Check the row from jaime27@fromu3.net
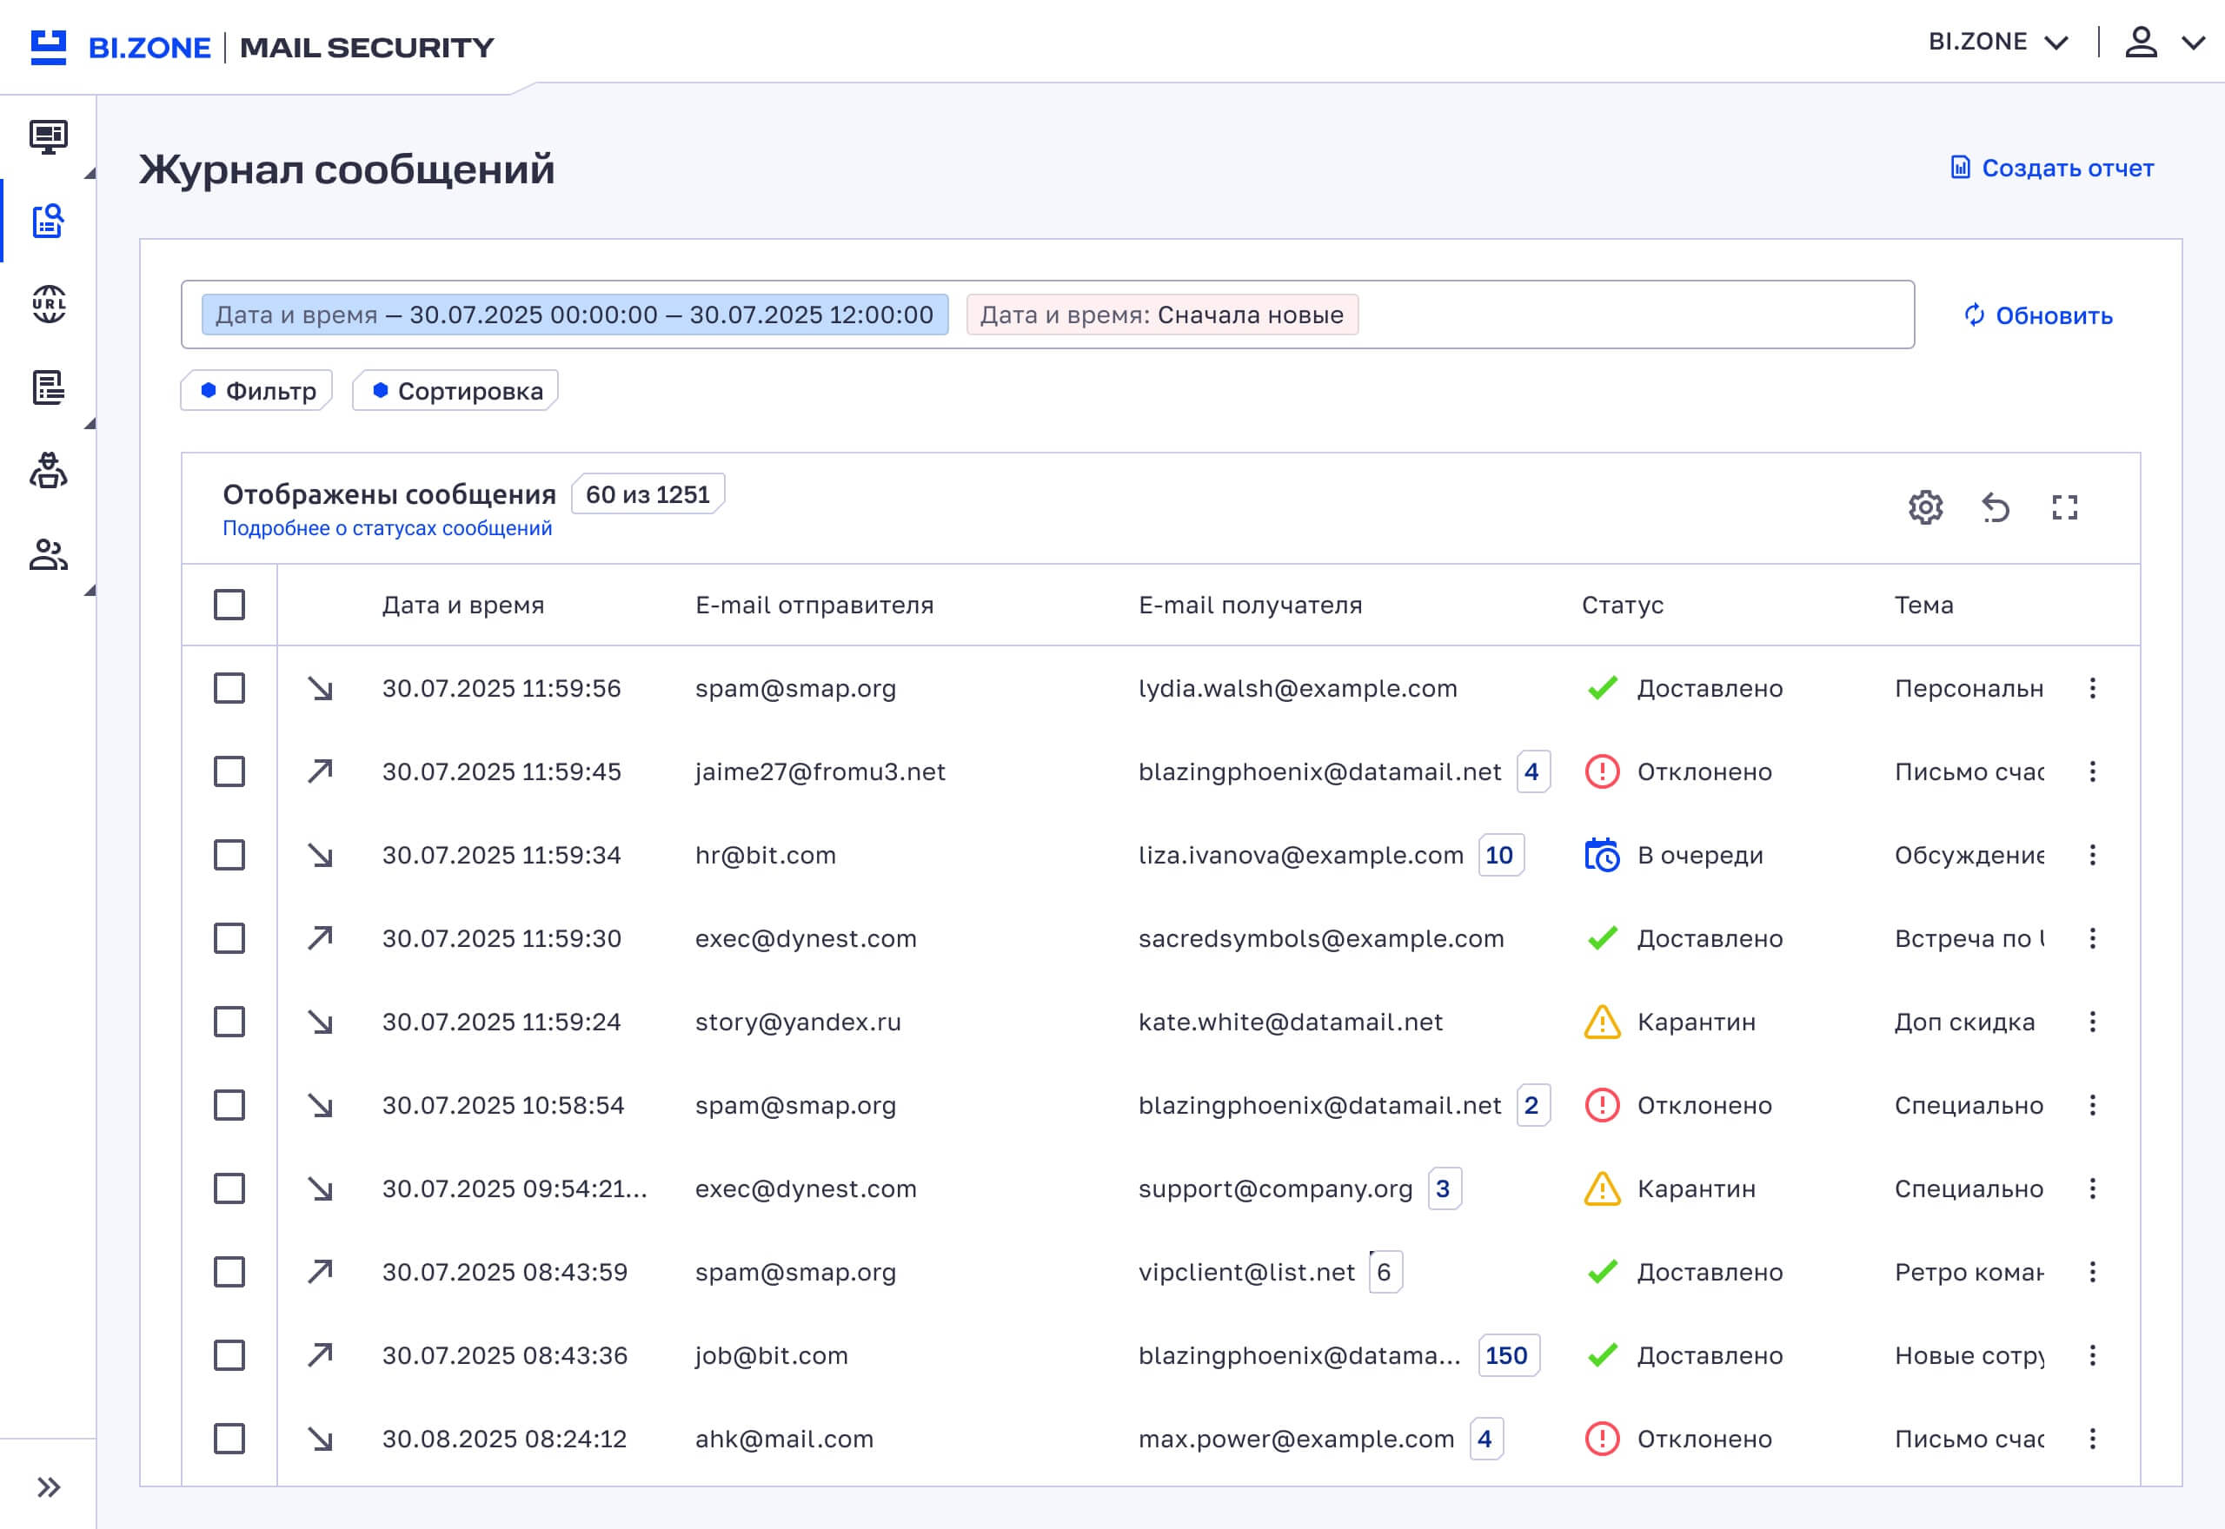 pyautogui.click(x=229, y=771)
